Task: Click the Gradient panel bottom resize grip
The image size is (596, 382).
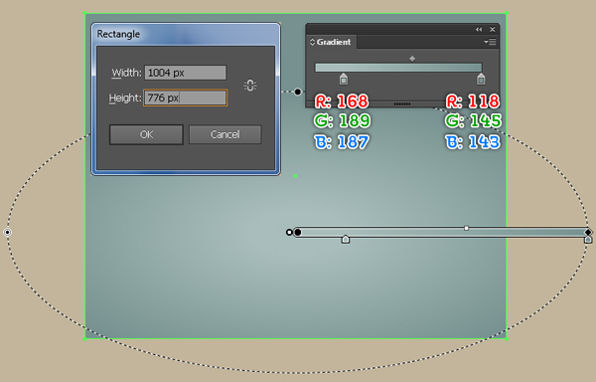Action: pos(402,103)
